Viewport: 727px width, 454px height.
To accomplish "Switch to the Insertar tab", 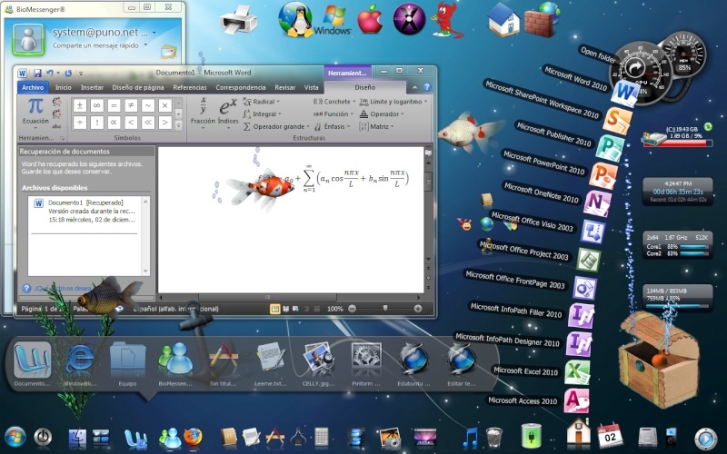I will pos(93,87).
